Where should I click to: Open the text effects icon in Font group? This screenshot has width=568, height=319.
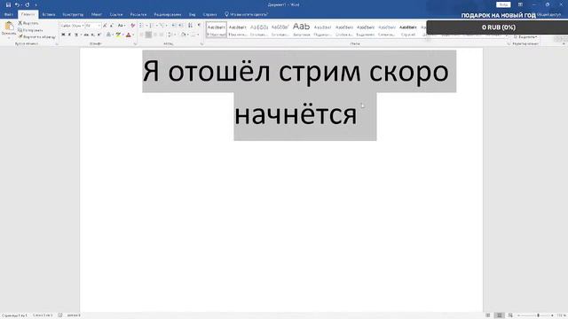coord(108,35)
